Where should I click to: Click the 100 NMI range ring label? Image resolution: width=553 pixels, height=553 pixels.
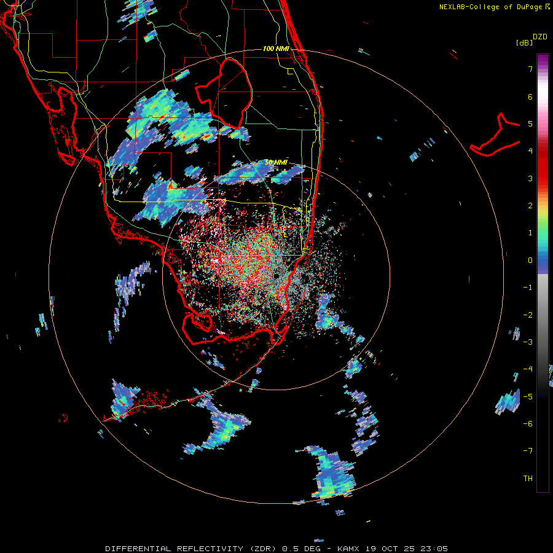pyautogui.click(x=276, y=49)
